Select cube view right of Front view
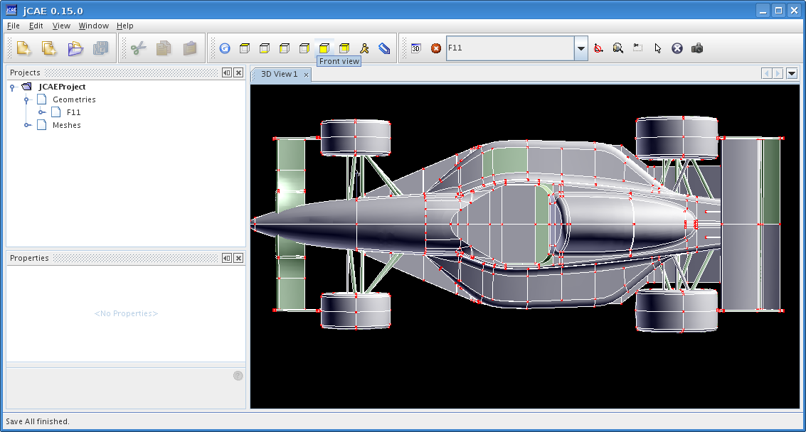Screen dimensions: 806x432 [x=344, y=48]
